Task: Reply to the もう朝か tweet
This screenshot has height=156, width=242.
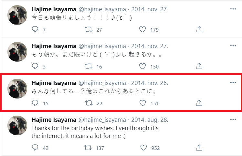Action: (x=35, y=67)
